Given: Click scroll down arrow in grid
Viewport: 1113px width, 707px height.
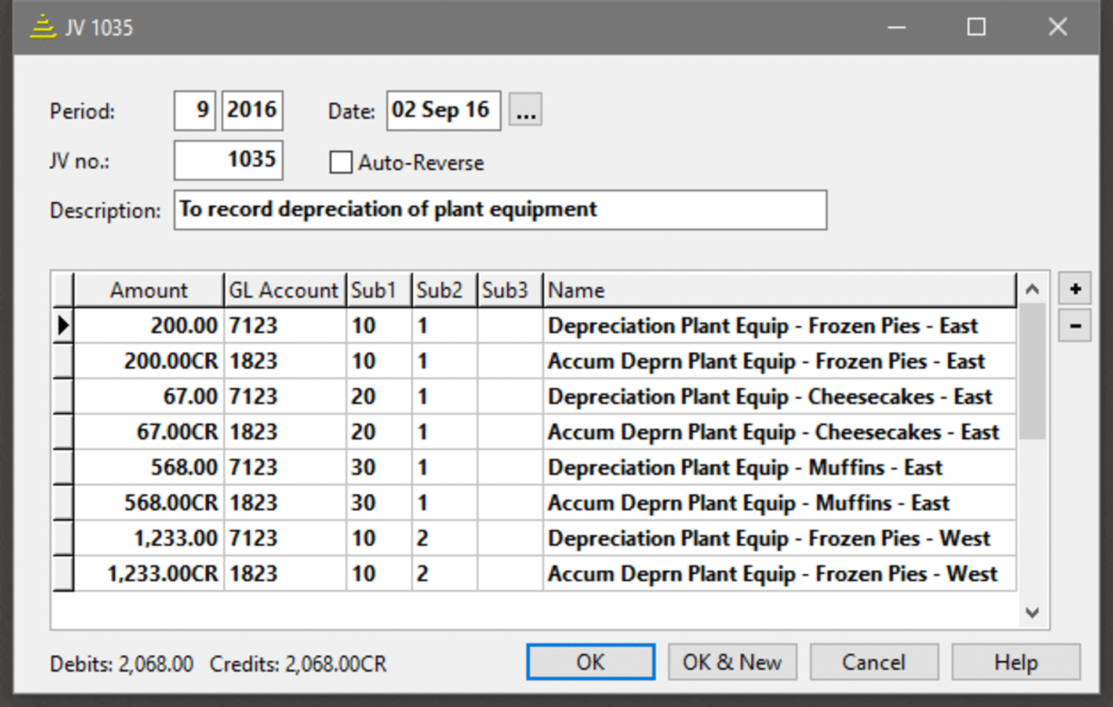Looking at the screenshot, I should pyautogui.click(x=1032, y=613).
